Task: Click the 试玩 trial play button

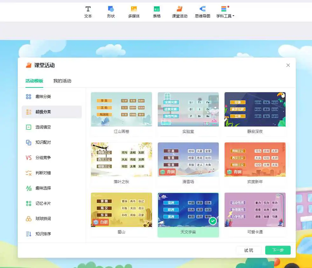Action: (248, 250)
